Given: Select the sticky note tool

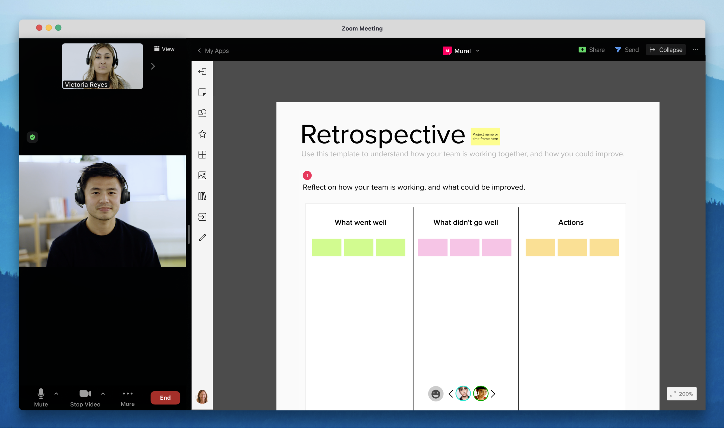Looking at the screenshot, I should click(202, 92).
